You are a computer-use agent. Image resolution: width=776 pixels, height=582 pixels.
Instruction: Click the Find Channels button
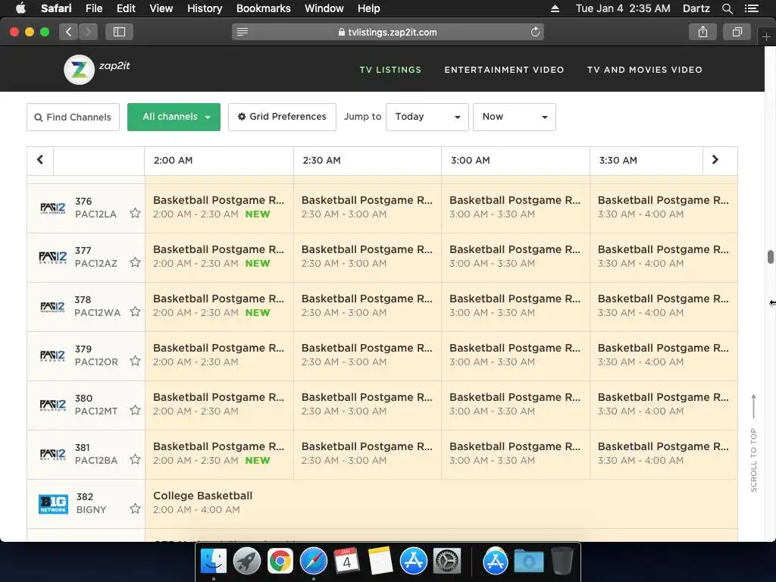pyautogui.click(x=73, y=117)
